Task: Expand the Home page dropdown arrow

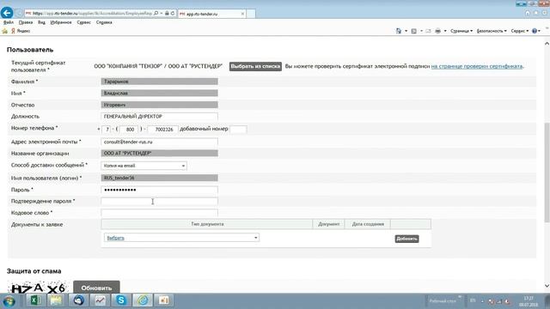Action: [406, 31]
